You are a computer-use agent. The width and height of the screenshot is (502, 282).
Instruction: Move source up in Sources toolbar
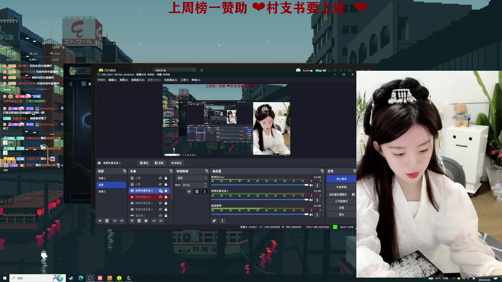click(154, 221)
